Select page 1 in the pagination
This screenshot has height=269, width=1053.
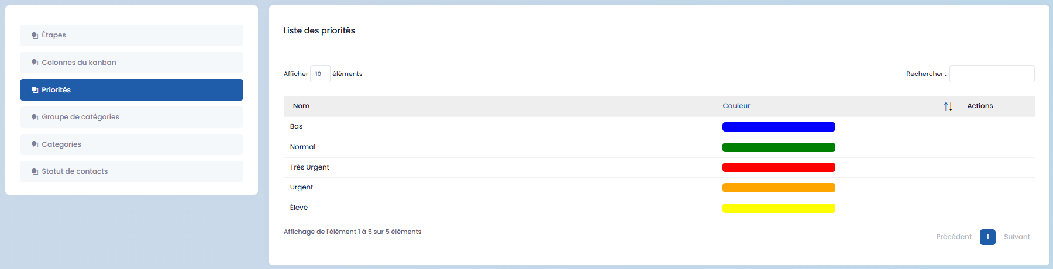(987, 237)
